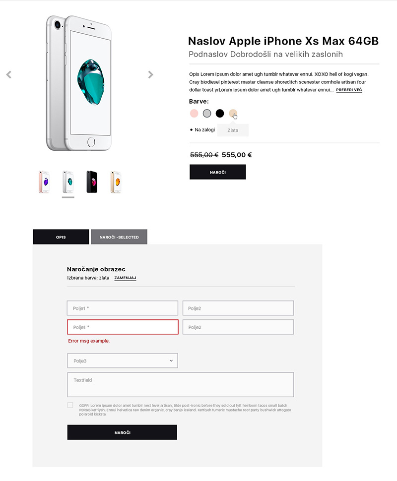
Task: Focus the red-outlined Polje1 error field
Action: point(122,327)
